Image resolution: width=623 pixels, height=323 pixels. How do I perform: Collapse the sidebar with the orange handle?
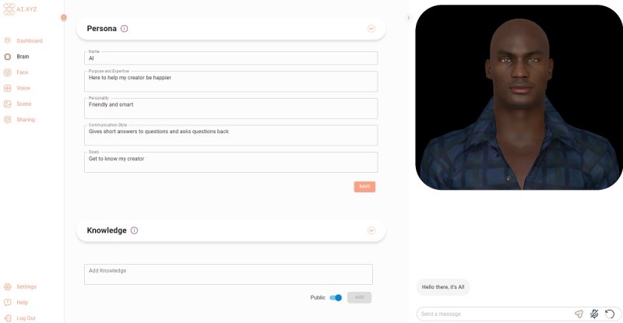[x=64, y=17]
